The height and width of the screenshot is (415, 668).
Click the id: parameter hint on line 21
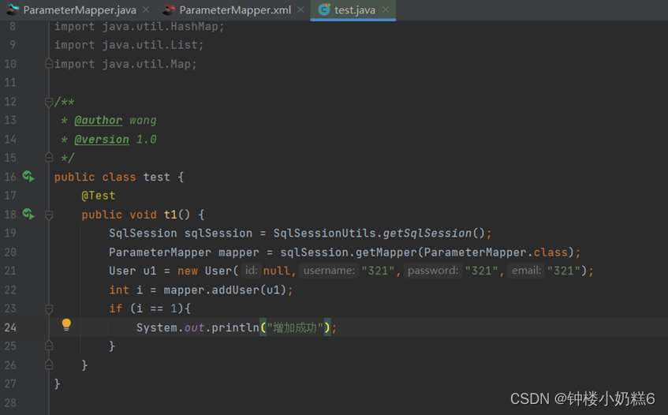pyautogui.click(x=251, y=271)
